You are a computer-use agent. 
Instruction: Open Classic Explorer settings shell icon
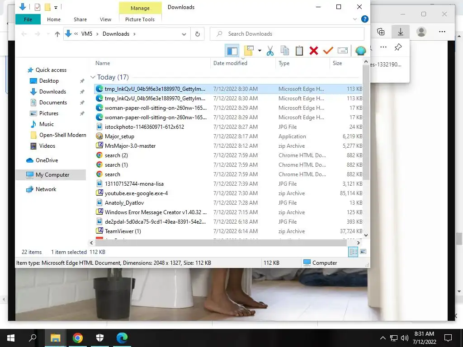360,51
